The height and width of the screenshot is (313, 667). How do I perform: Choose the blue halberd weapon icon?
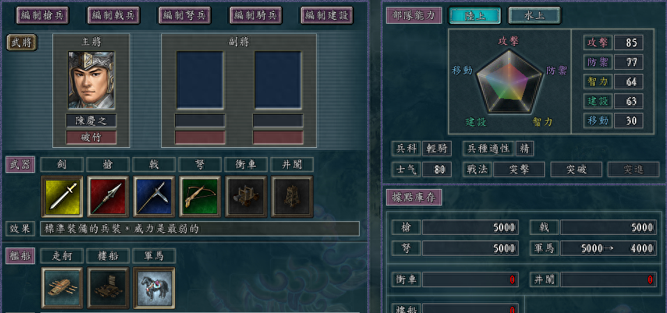tap(154, 197)
